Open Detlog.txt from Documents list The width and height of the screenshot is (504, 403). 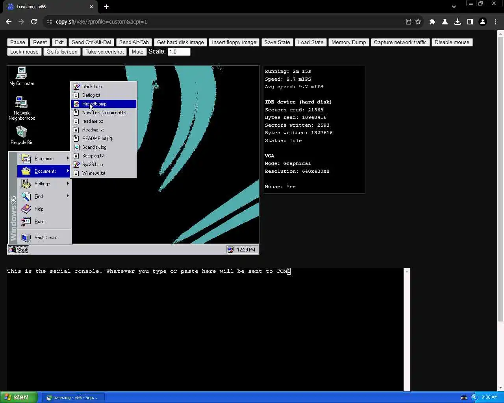tap(104, 95)
